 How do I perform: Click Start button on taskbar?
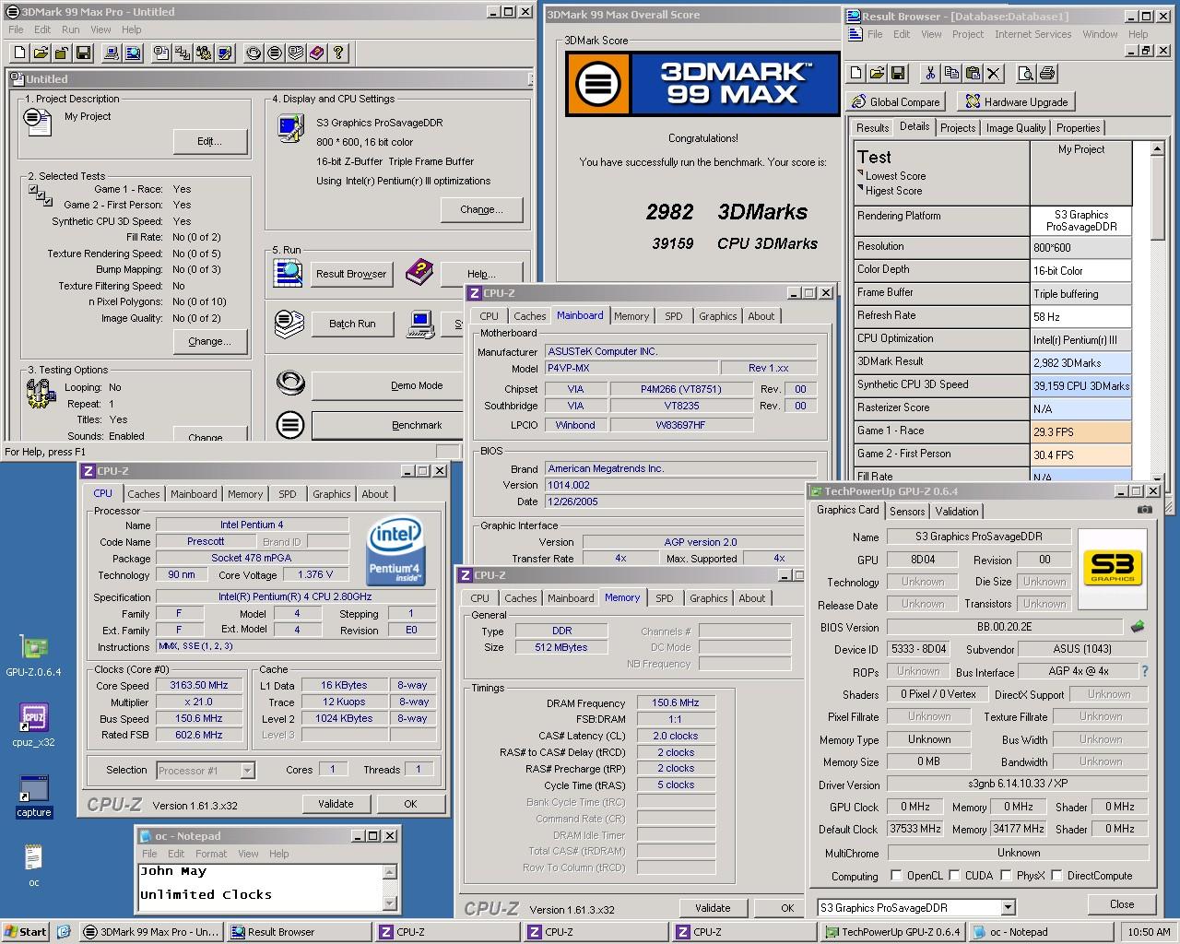[x=26, y=932]
